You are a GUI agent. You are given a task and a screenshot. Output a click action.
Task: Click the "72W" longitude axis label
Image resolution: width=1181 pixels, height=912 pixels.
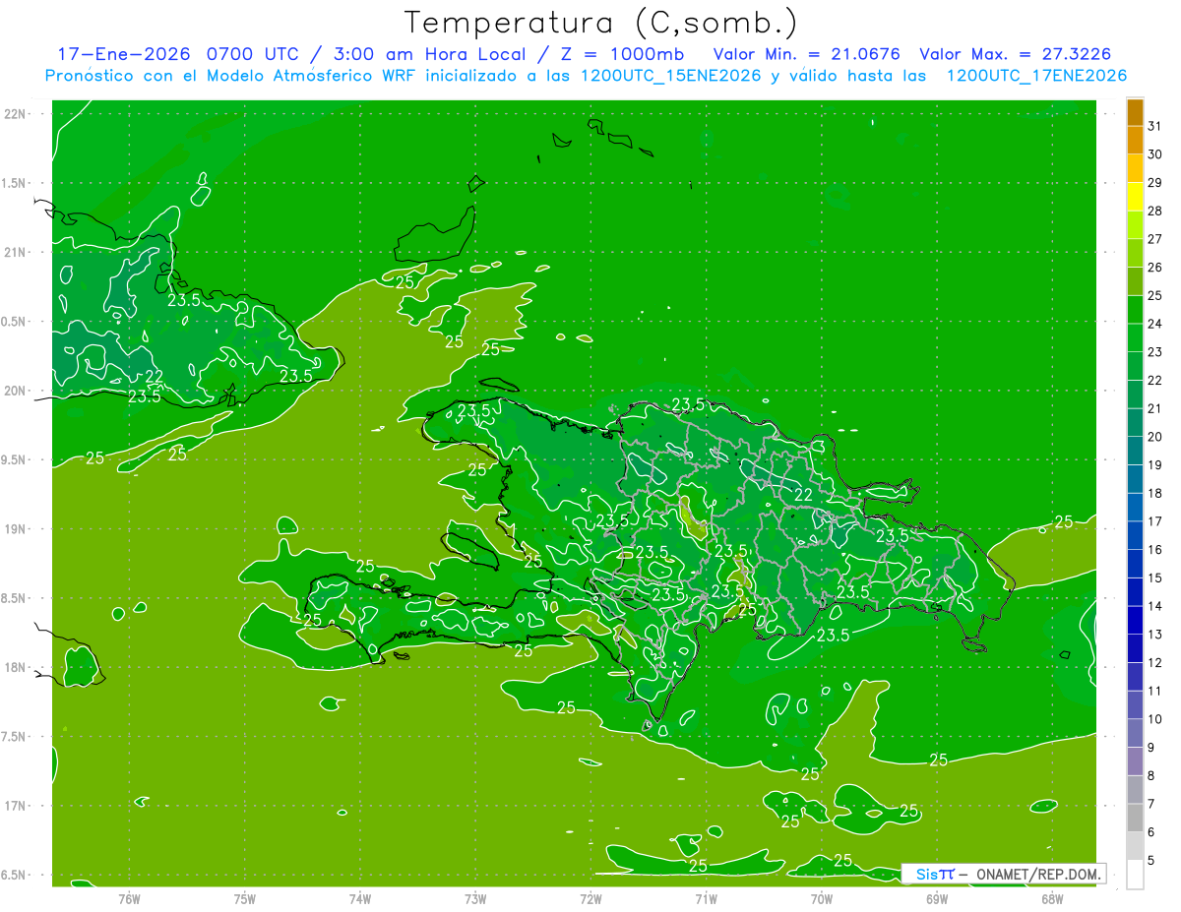click(590, 899)
